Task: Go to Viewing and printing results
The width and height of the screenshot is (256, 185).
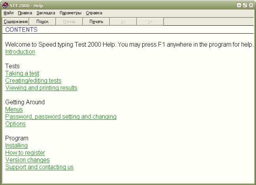Action: coord(41,88)
